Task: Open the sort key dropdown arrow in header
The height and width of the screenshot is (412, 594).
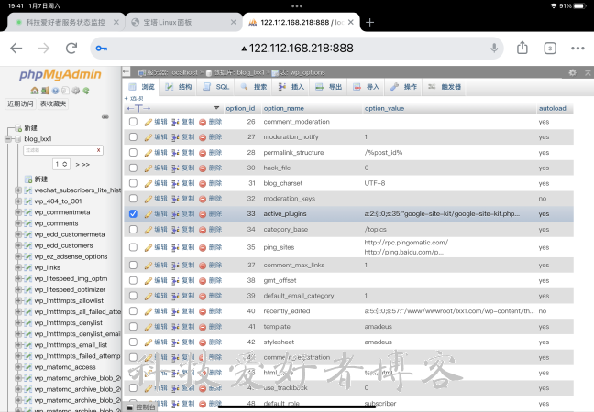Action: [x=216, y=108]
